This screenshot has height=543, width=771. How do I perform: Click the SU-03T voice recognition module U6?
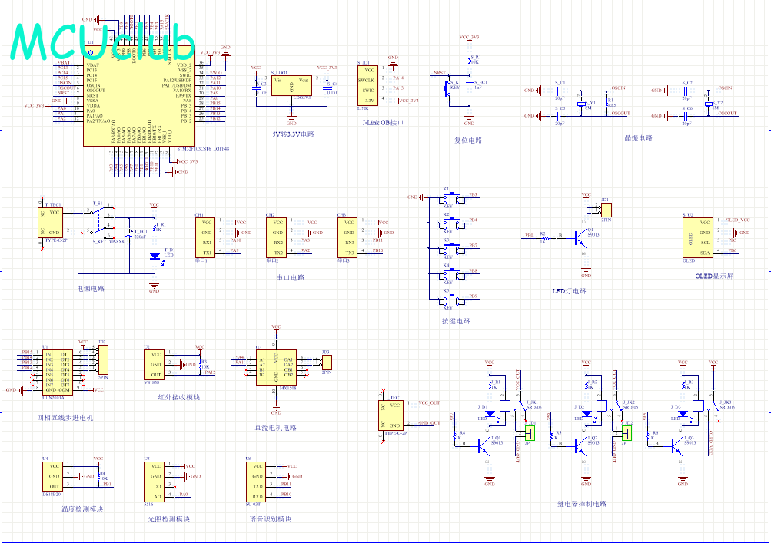257,481
